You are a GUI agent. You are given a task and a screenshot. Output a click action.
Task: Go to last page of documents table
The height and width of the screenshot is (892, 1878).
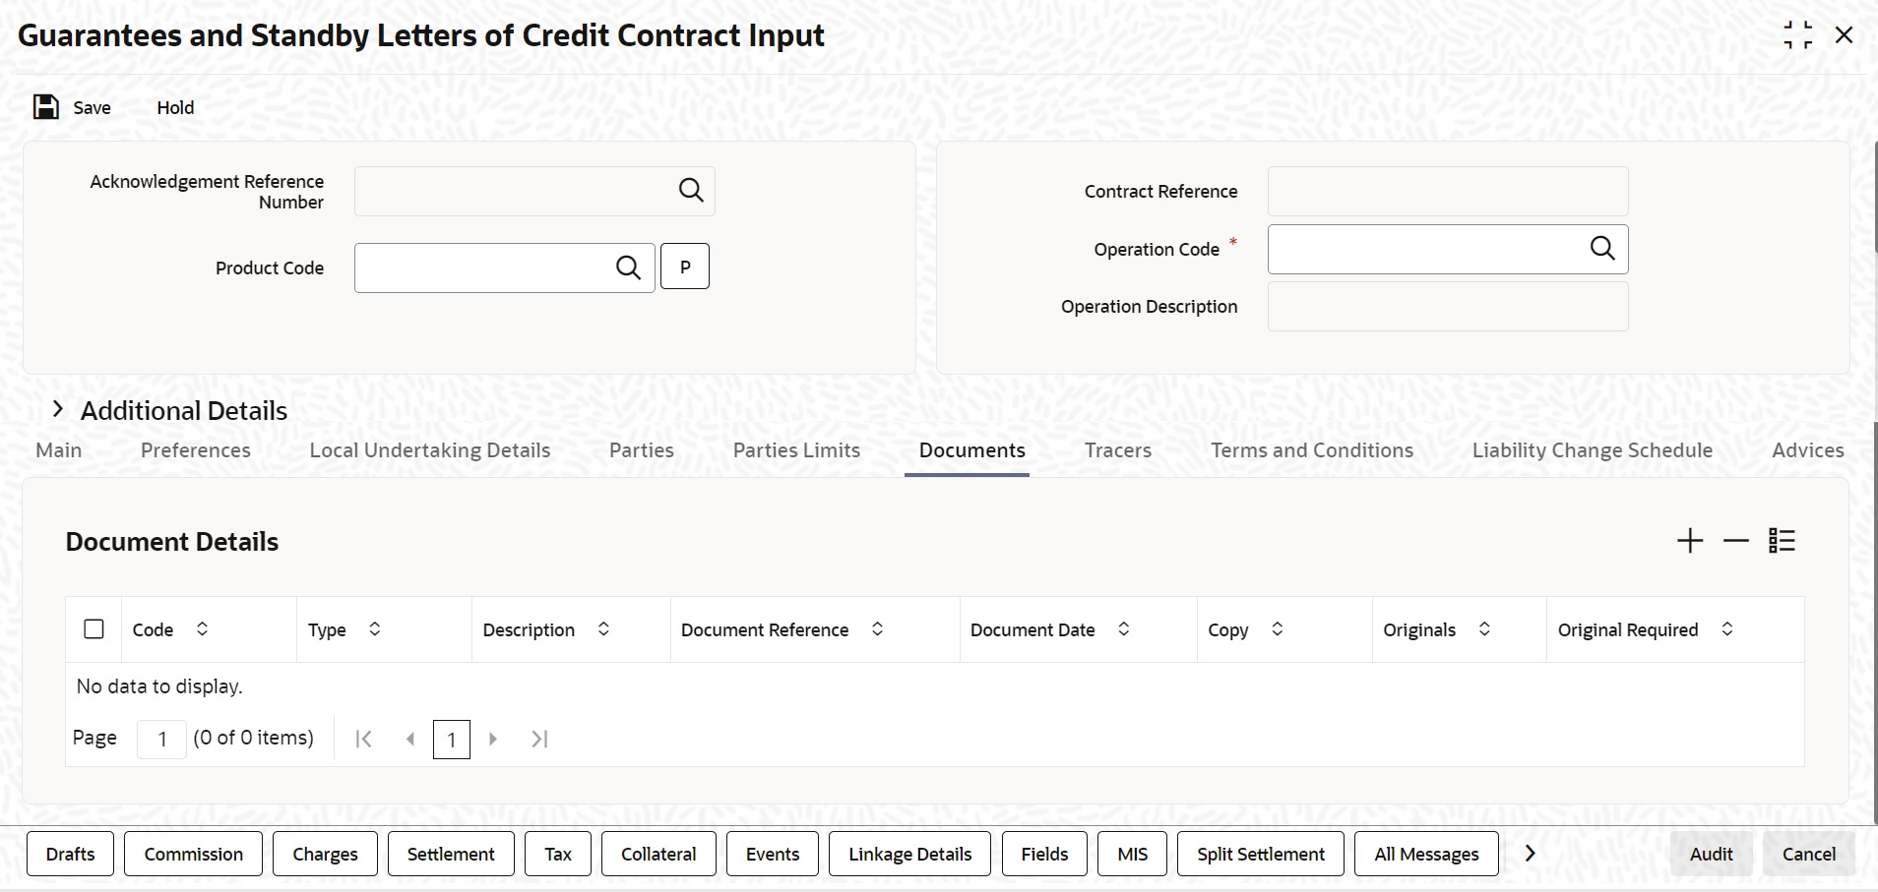[x=539, y=739]
